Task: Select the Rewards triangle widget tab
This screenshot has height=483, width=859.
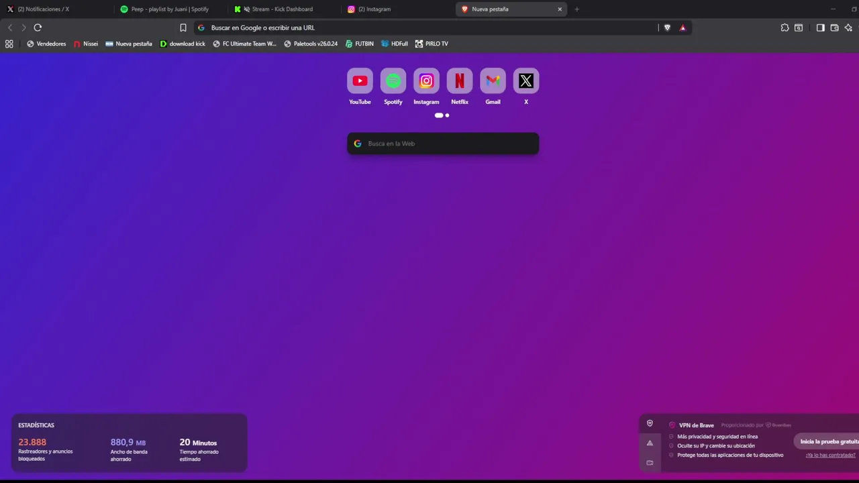Action: pos(650,443)
